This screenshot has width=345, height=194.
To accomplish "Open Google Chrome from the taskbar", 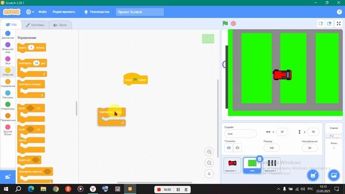I will click(x=56, y=189).
